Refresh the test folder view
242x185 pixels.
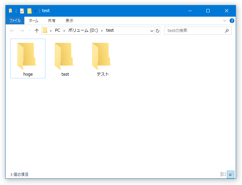click(x=157, y=31)
